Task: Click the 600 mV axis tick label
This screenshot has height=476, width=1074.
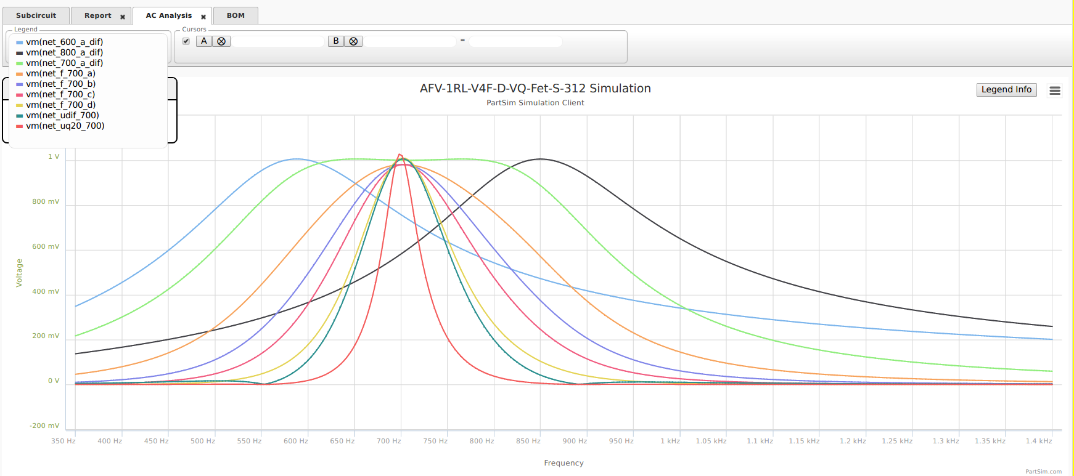Action: click(46, 246)
